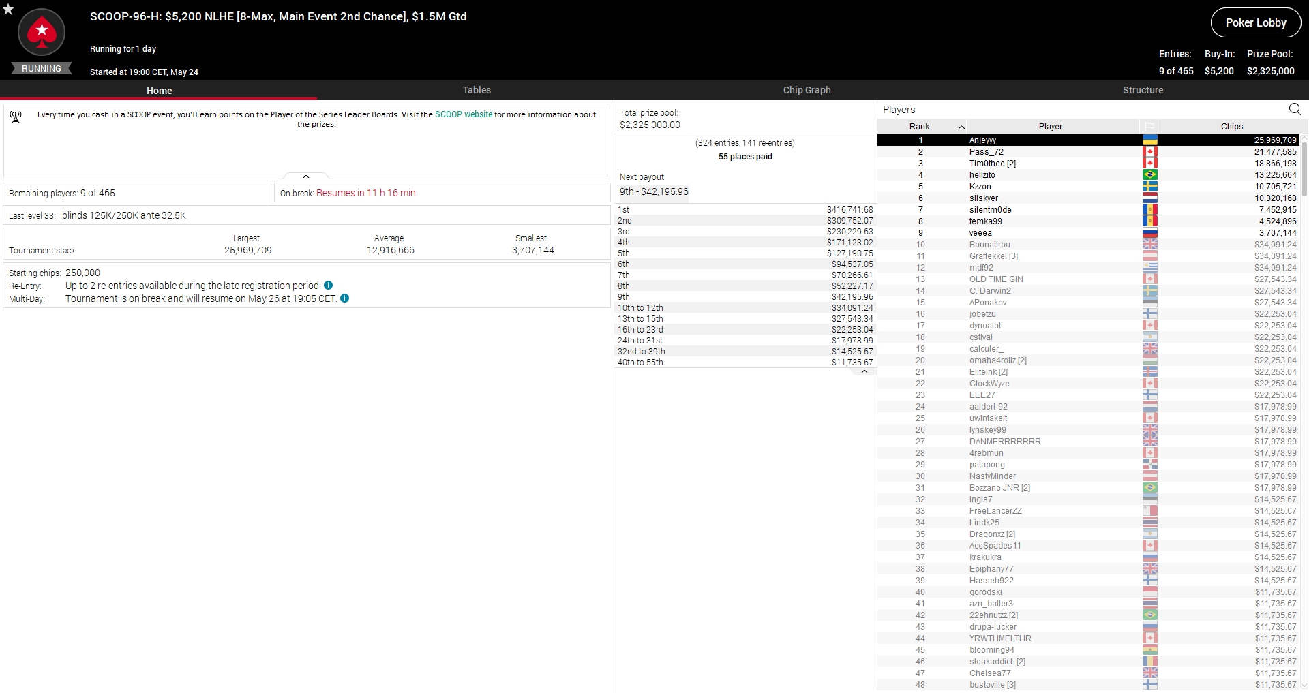The width and height of the screenshot is (1309, 693).
Task: Click 40th to 55th payout row
Action: 745,363
